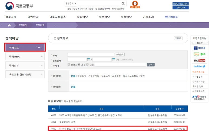Open the YouTube icon
This screenshot has width=209, height=131.
[200, 61]
